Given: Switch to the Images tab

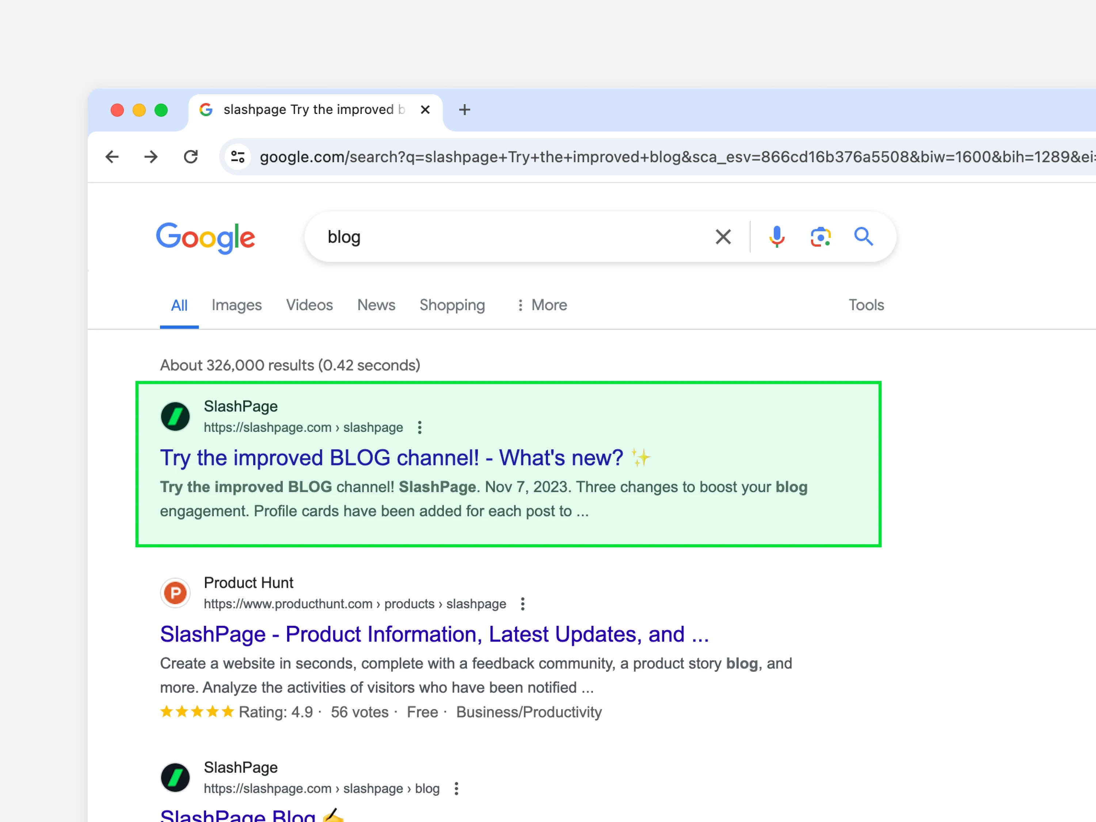Looking at the screenshot, I should pos(237,305).
